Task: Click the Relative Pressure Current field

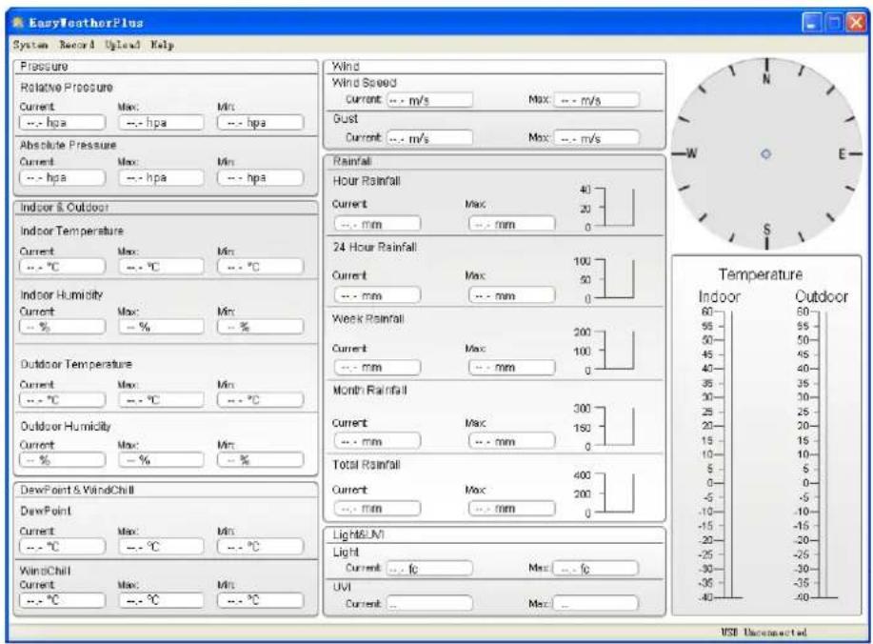Action: coord(63,123)
